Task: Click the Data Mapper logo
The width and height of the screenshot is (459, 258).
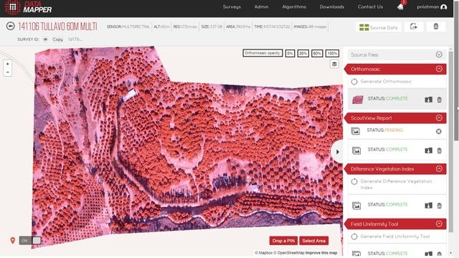Action: [28, 8]
